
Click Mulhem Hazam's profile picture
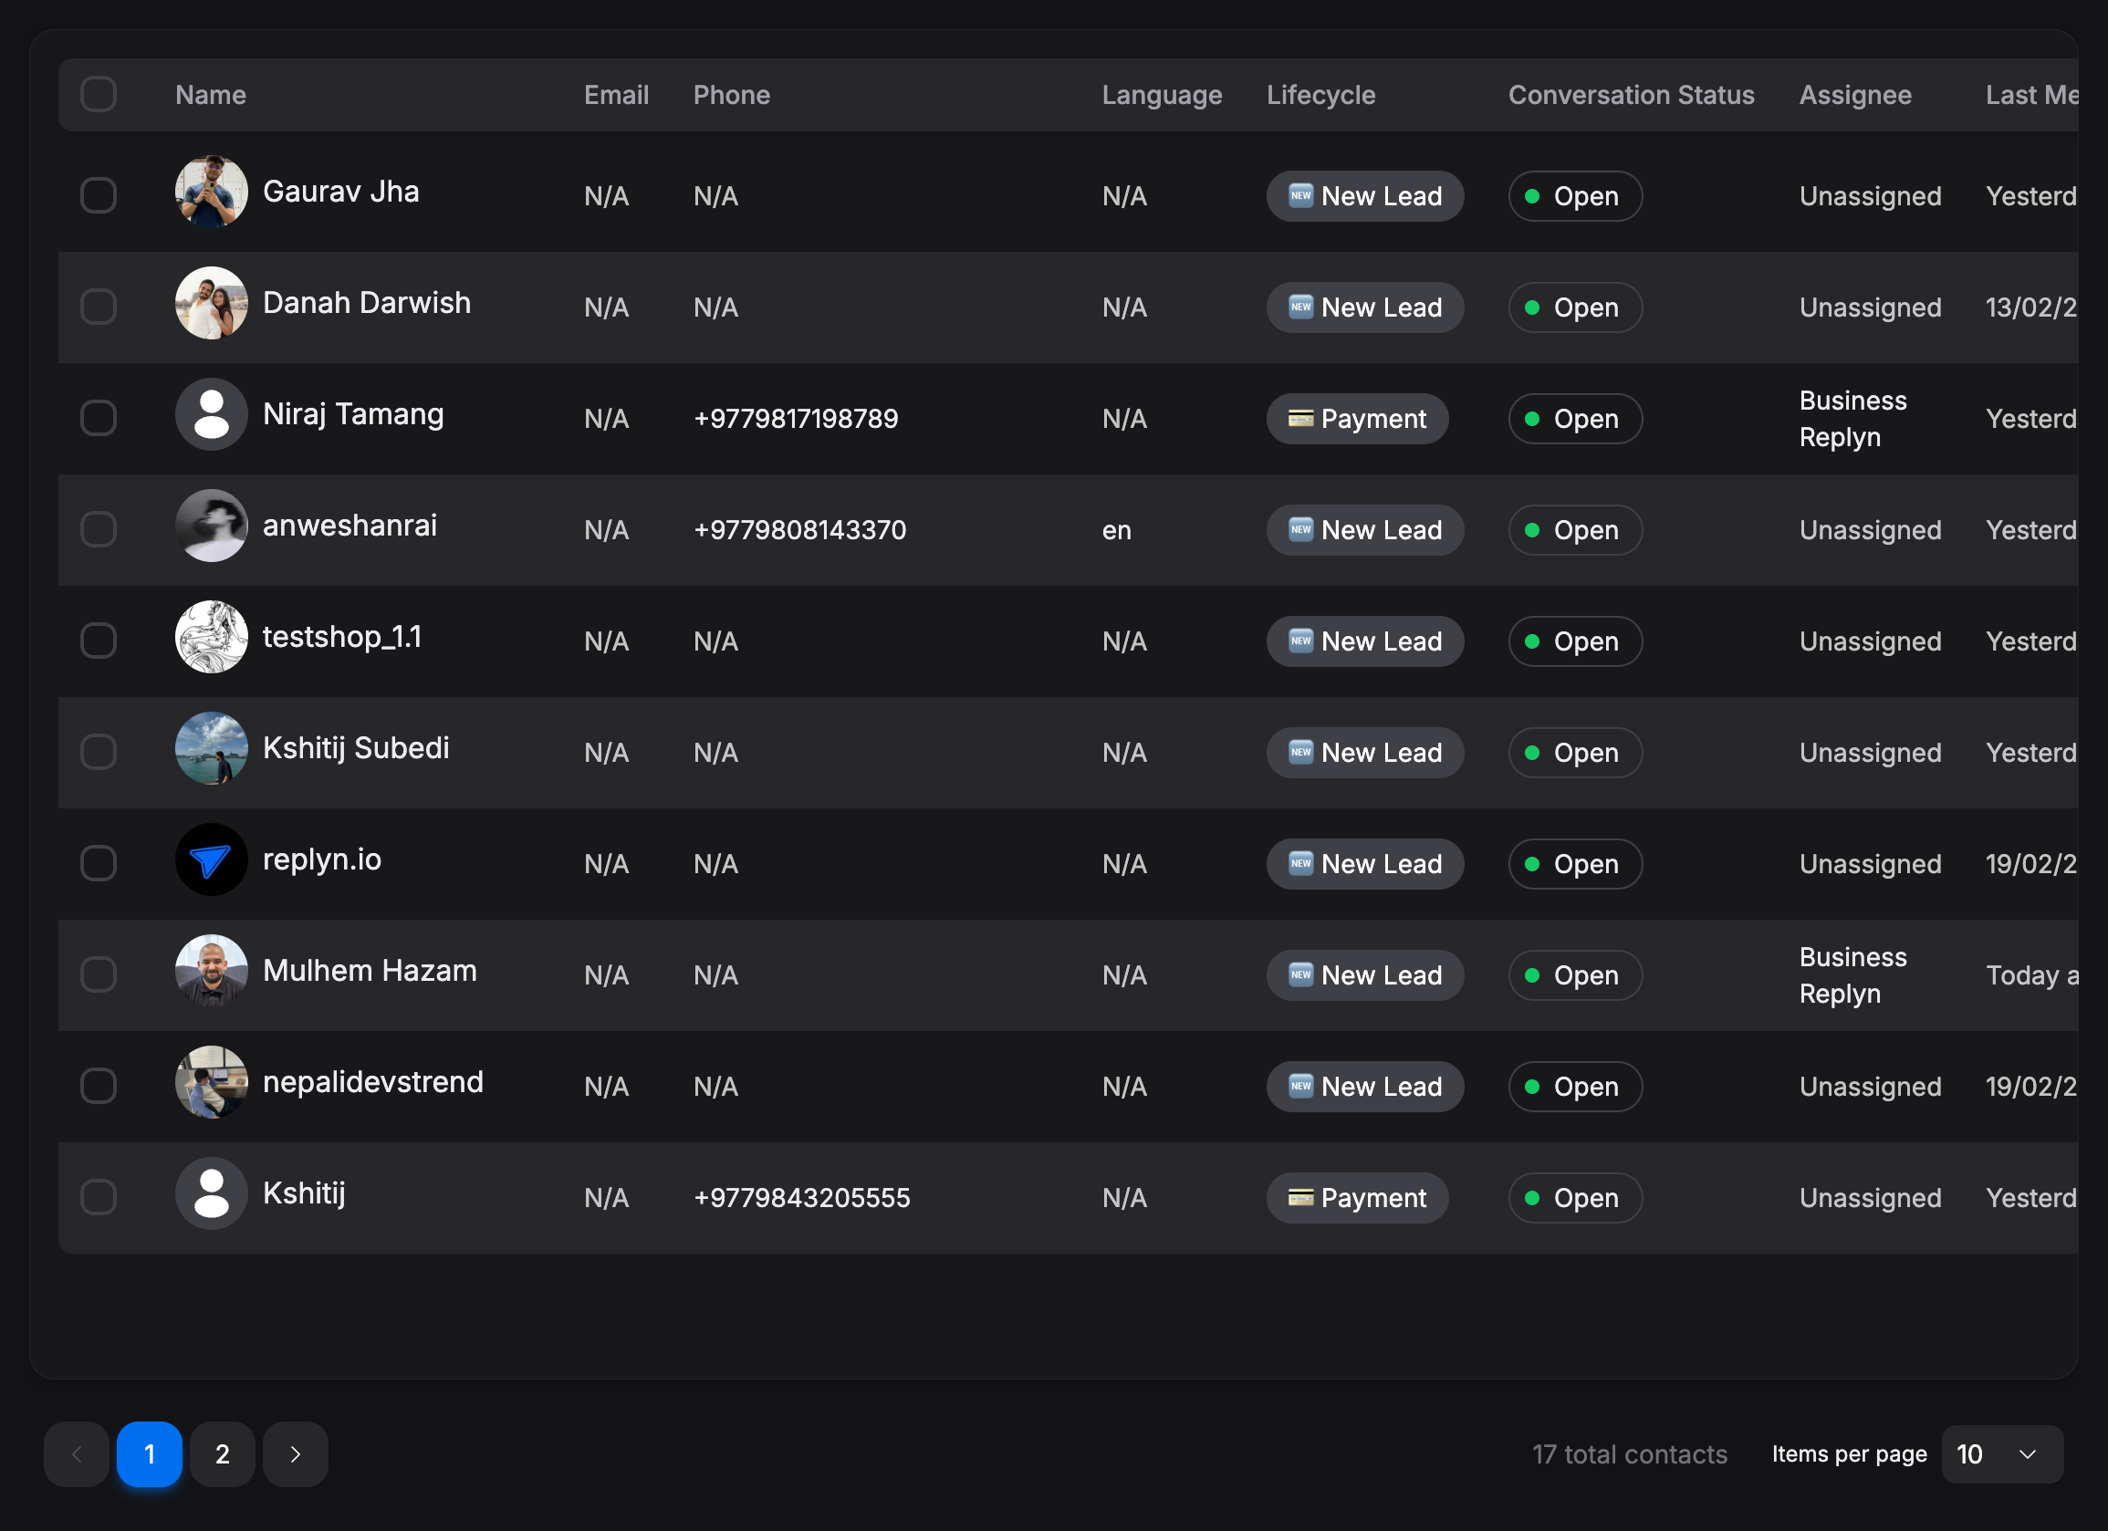[211, 971]
